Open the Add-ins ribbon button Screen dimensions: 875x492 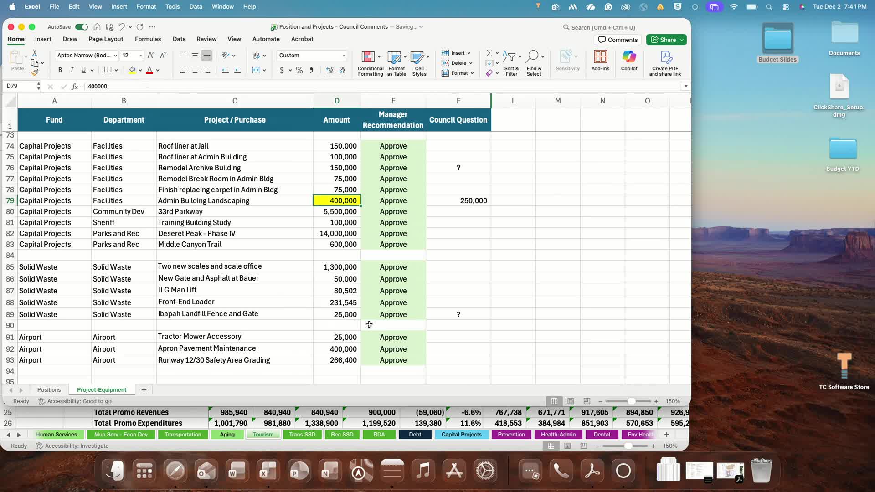(600, 57)
